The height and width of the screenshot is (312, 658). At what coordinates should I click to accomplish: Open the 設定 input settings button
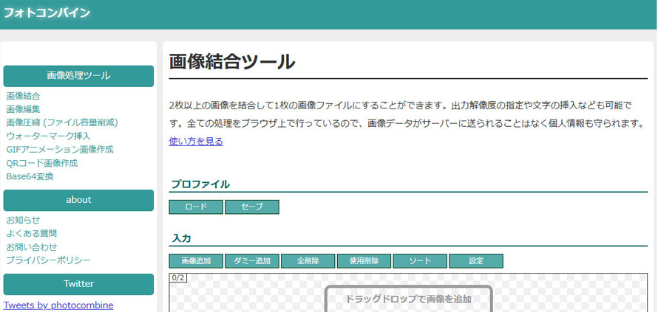[475, 261]
